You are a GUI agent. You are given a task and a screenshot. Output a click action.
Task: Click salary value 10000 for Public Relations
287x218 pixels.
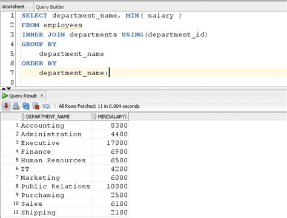coord(110,187)
